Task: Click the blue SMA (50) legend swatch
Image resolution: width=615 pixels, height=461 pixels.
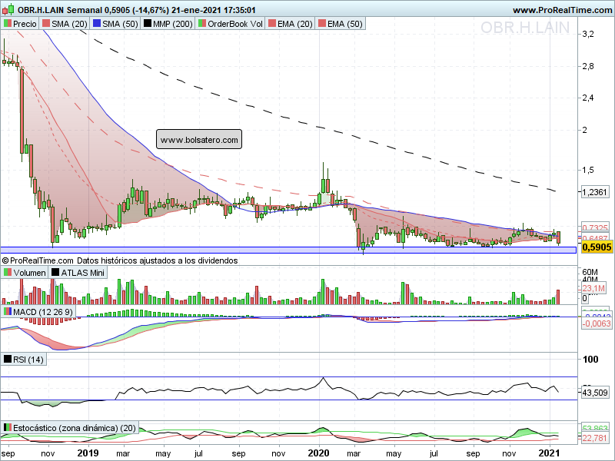Action: coord(97,24)
